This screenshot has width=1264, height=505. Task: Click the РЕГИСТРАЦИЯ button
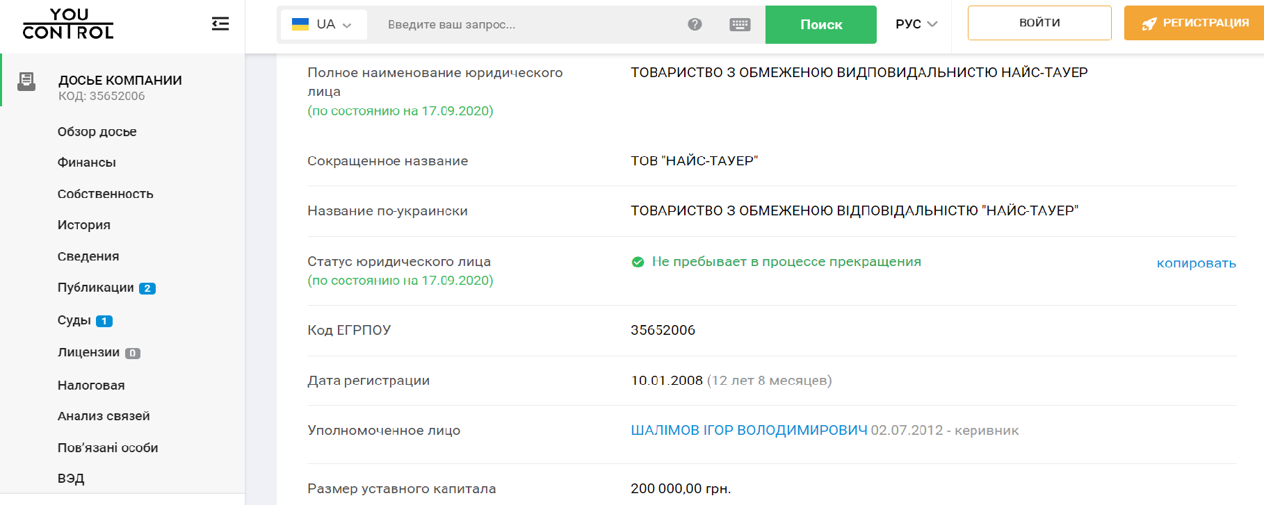[x=1194, y=23]
